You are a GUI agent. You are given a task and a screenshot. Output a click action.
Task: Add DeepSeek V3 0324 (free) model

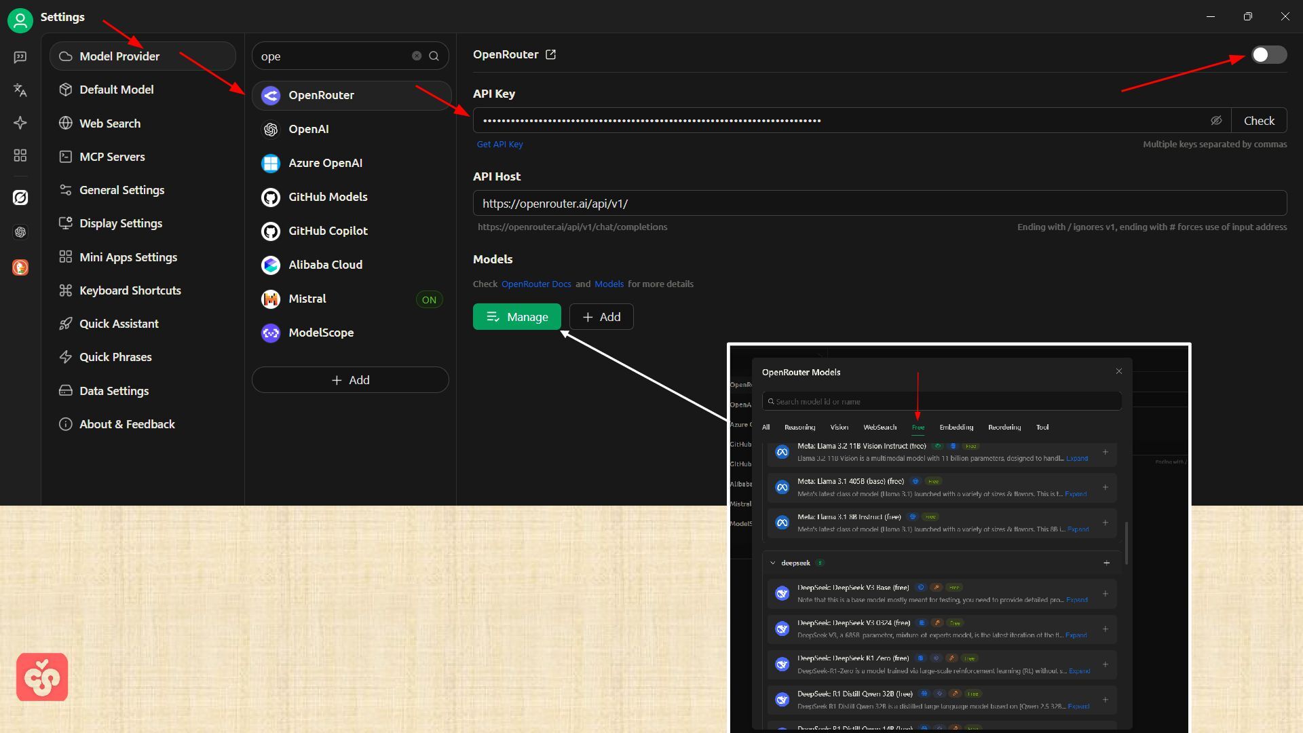coord(1106,628)
